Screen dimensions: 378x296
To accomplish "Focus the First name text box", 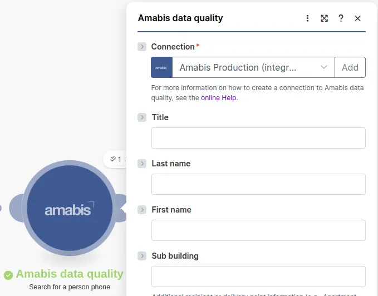I will (258, 230).
